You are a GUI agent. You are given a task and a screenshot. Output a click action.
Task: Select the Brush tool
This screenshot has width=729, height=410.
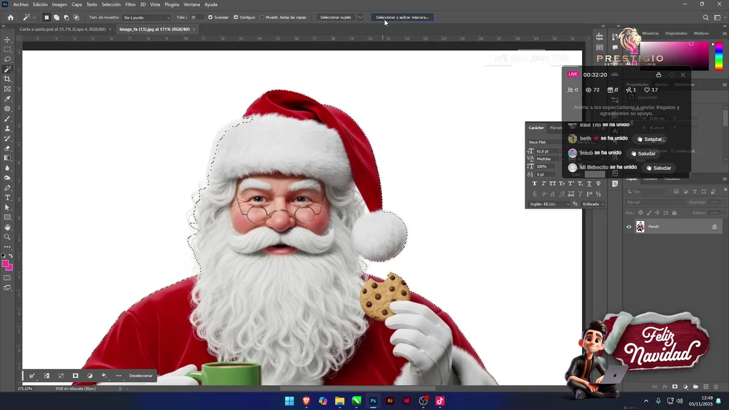click(x=7, y=118)
